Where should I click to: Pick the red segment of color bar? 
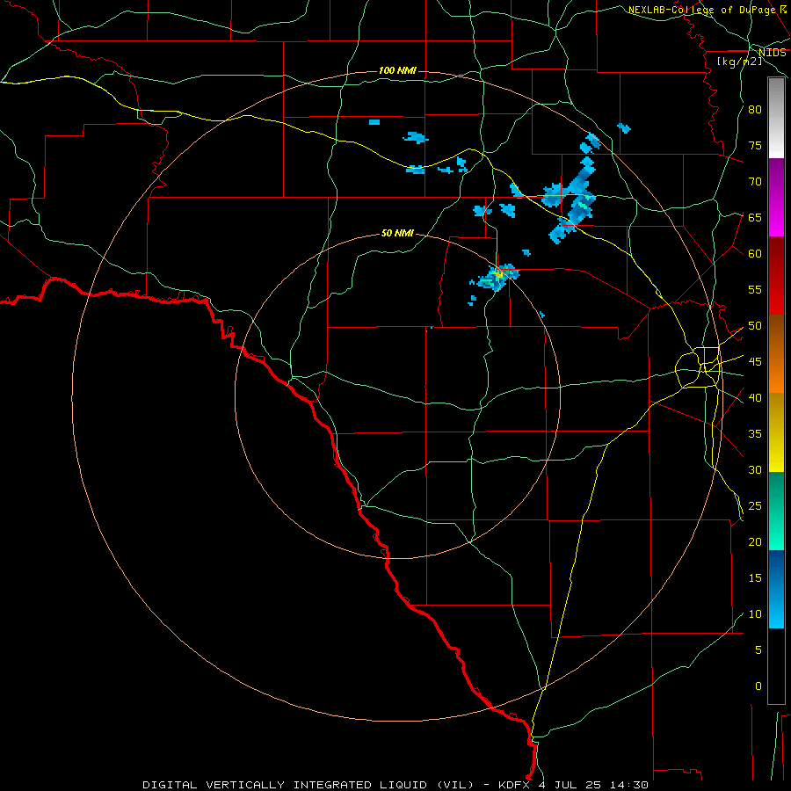776,276
